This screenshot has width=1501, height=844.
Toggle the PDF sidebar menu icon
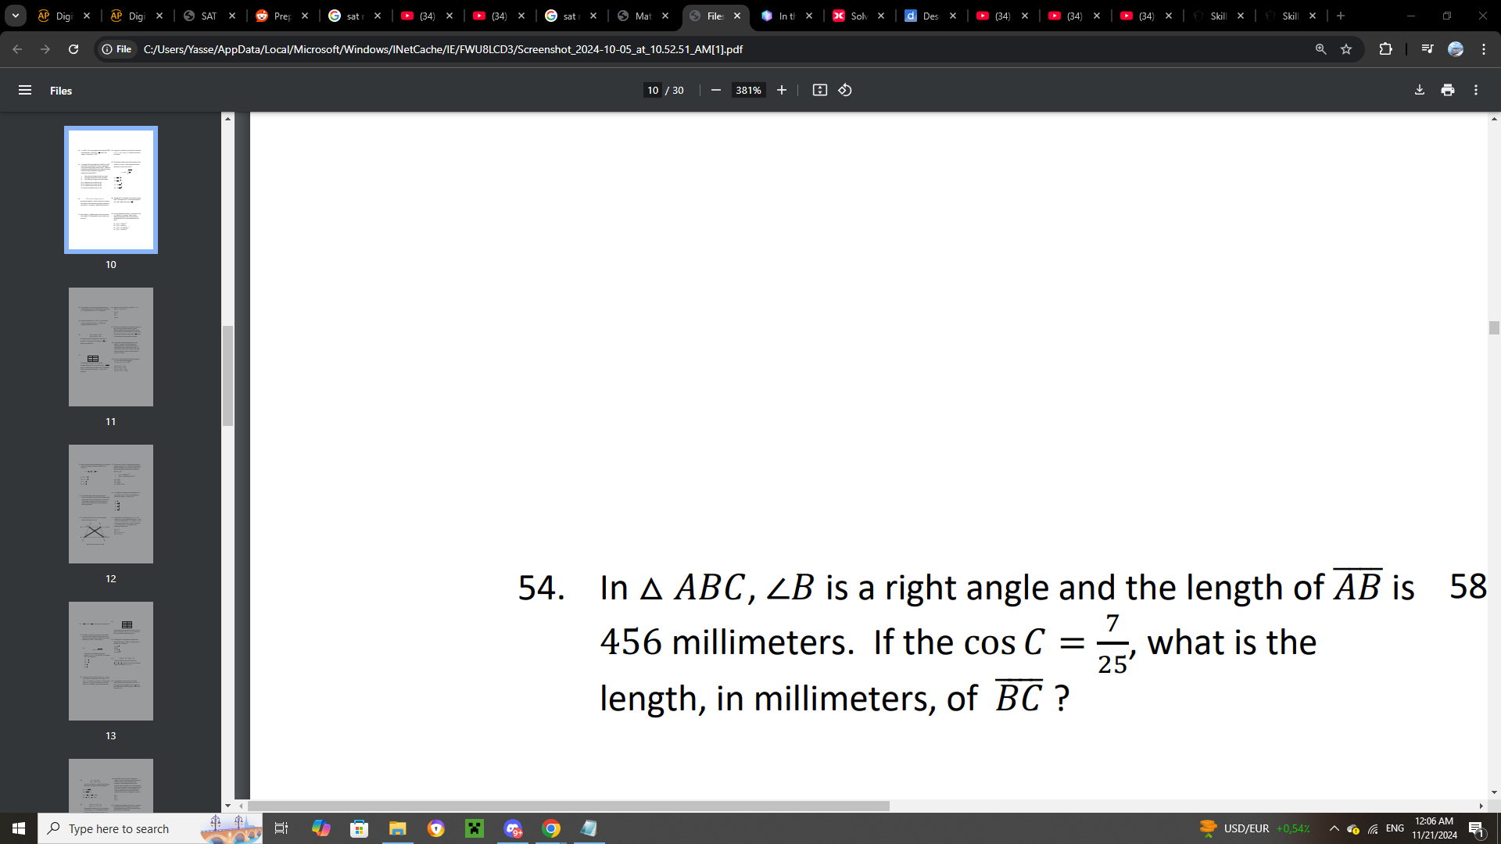25,91
